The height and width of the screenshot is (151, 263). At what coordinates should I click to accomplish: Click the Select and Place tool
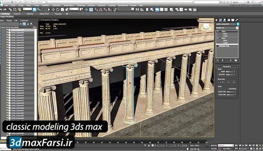(67, 9)
